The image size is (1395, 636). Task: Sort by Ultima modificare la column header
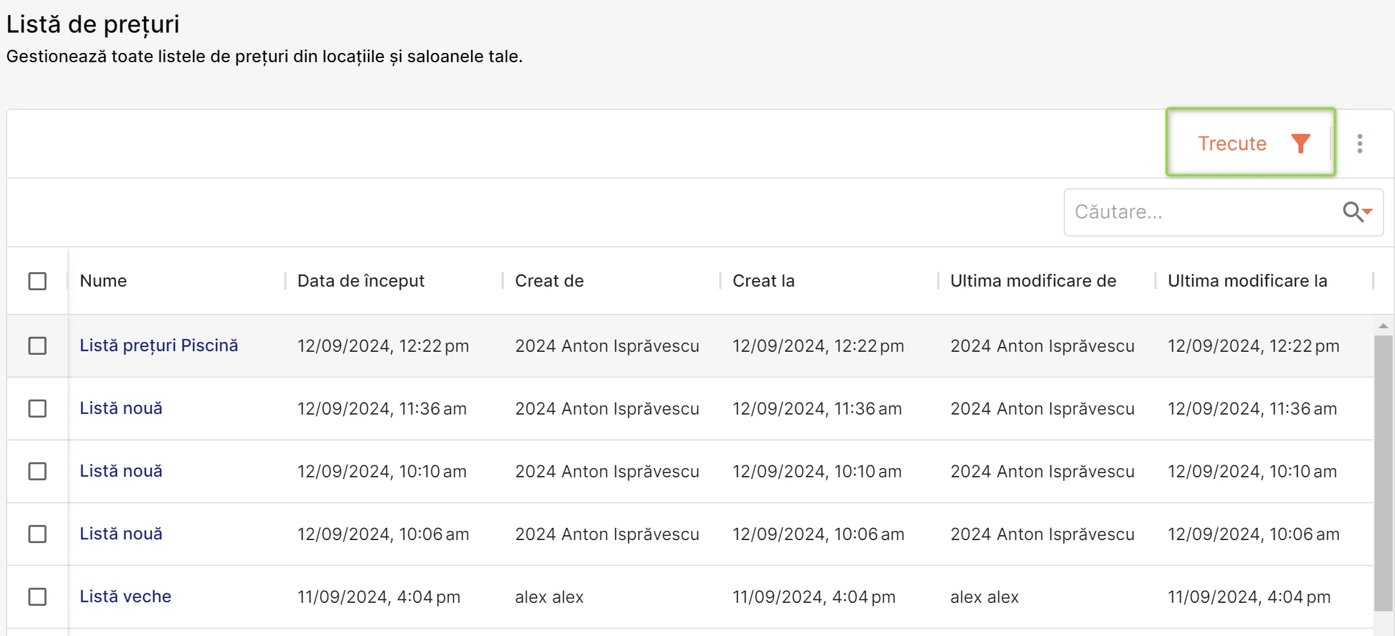tap(1247, 281)
